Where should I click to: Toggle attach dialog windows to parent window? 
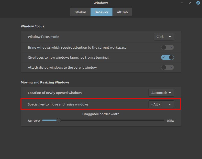coord(167,67)
